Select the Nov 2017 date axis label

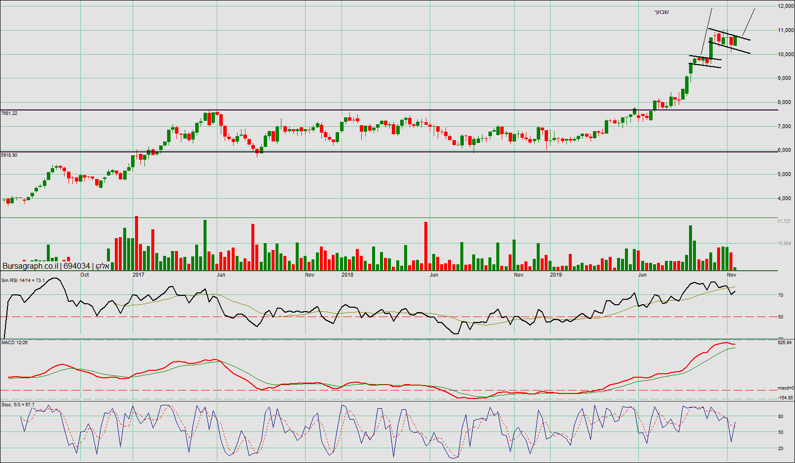point(310,275)
